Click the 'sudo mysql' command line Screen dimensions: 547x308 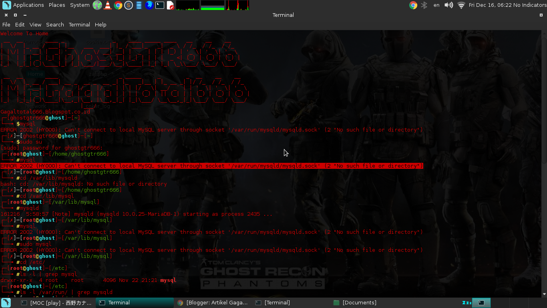click(36, 244)
